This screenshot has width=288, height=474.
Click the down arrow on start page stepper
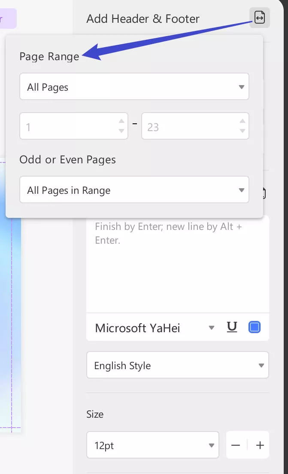click(121, 131)
